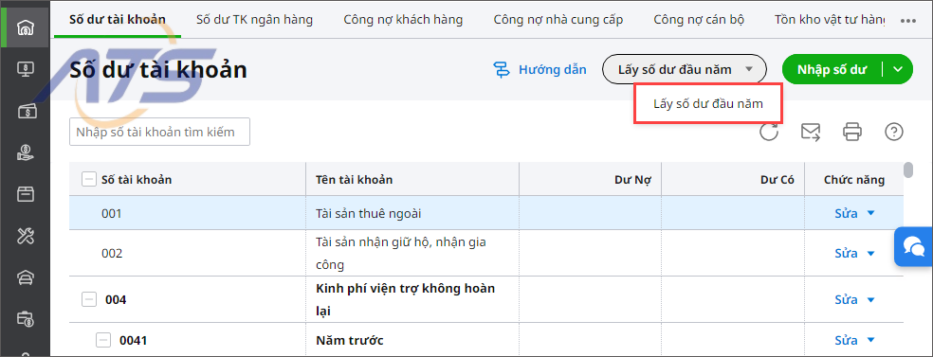
Task: Open the wrench tools module in sidebar
Action: (x=26, y=237)
